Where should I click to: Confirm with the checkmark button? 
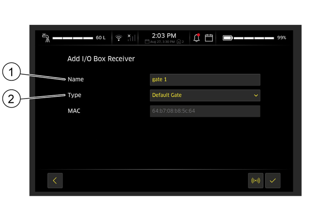coord(273,181)
